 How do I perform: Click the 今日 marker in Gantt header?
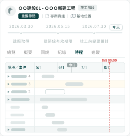72,65
